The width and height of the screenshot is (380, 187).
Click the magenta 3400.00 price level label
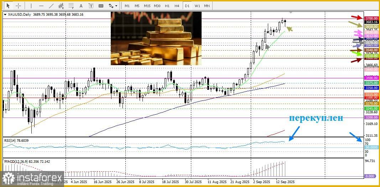(371, 78)
